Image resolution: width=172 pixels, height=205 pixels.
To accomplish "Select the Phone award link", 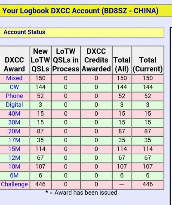I will coord(14,96).
